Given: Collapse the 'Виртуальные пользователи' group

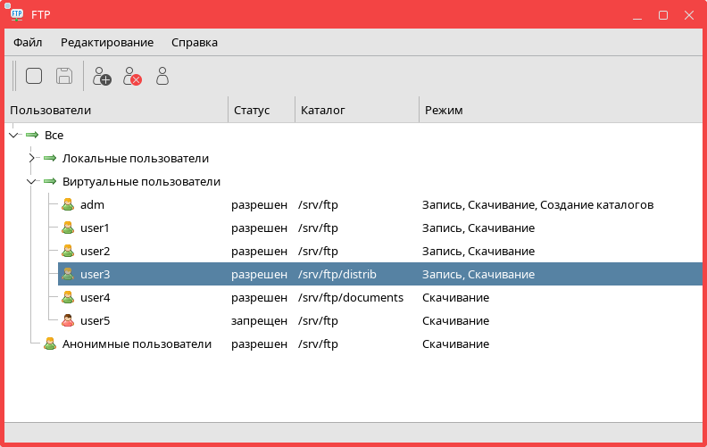Looking at the screenshot, I should coord(31,181).
